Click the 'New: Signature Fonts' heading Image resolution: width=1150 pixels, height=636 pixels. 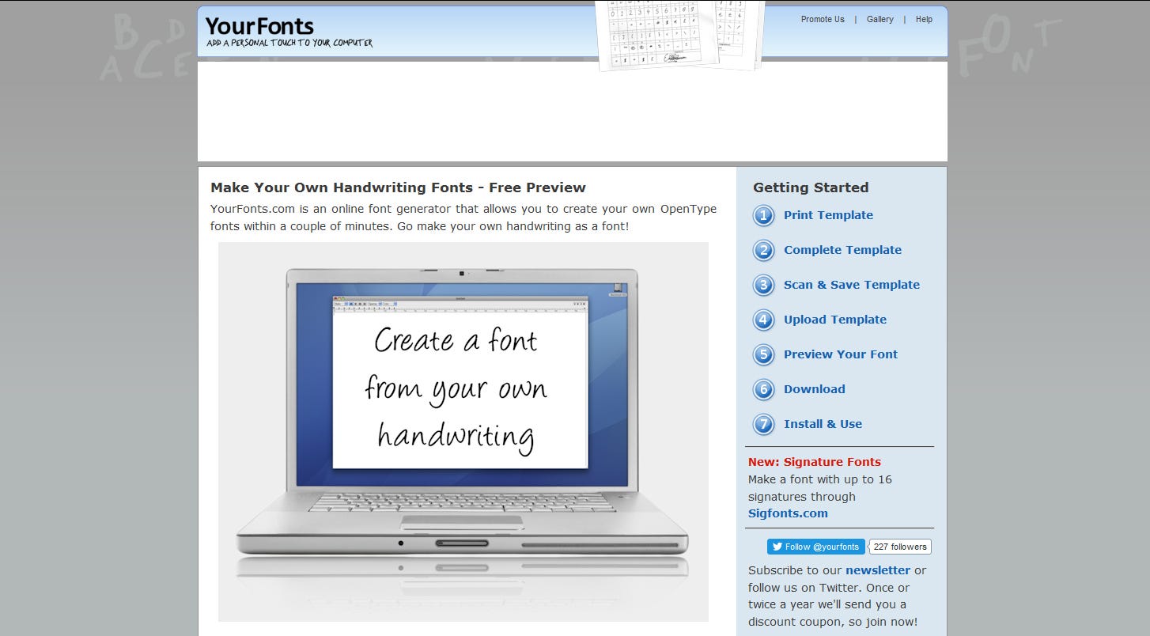pyautogui.click(x=815, y=462)
